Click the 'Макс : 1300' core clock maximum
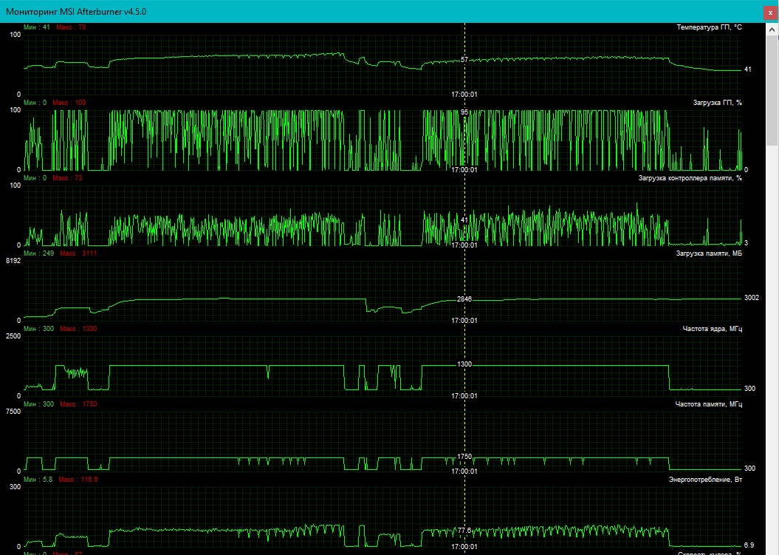Viewport: 779px width, 555px height. [78, 329]
